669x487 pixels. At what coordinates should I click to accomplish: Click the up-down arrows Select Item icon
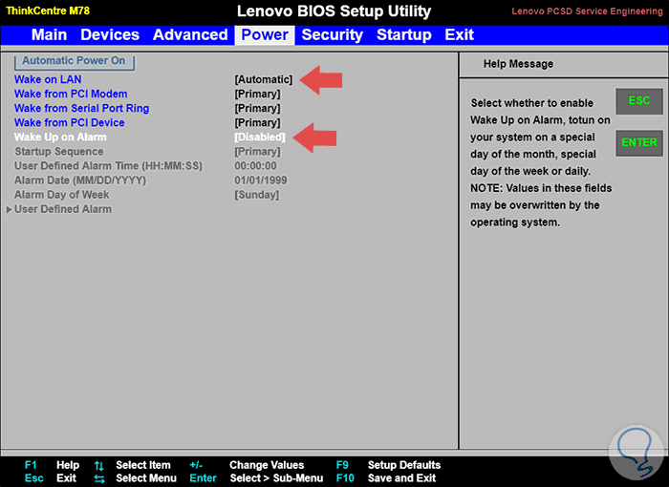[x=99, y=466]
